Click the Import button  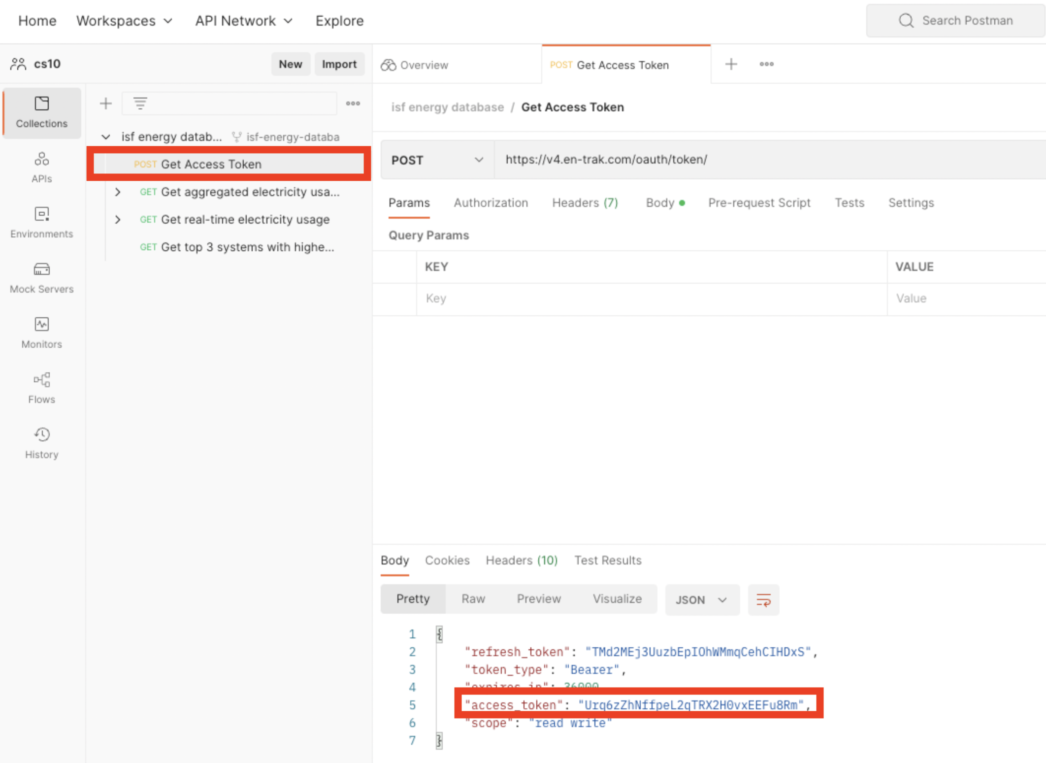point(339,64)
